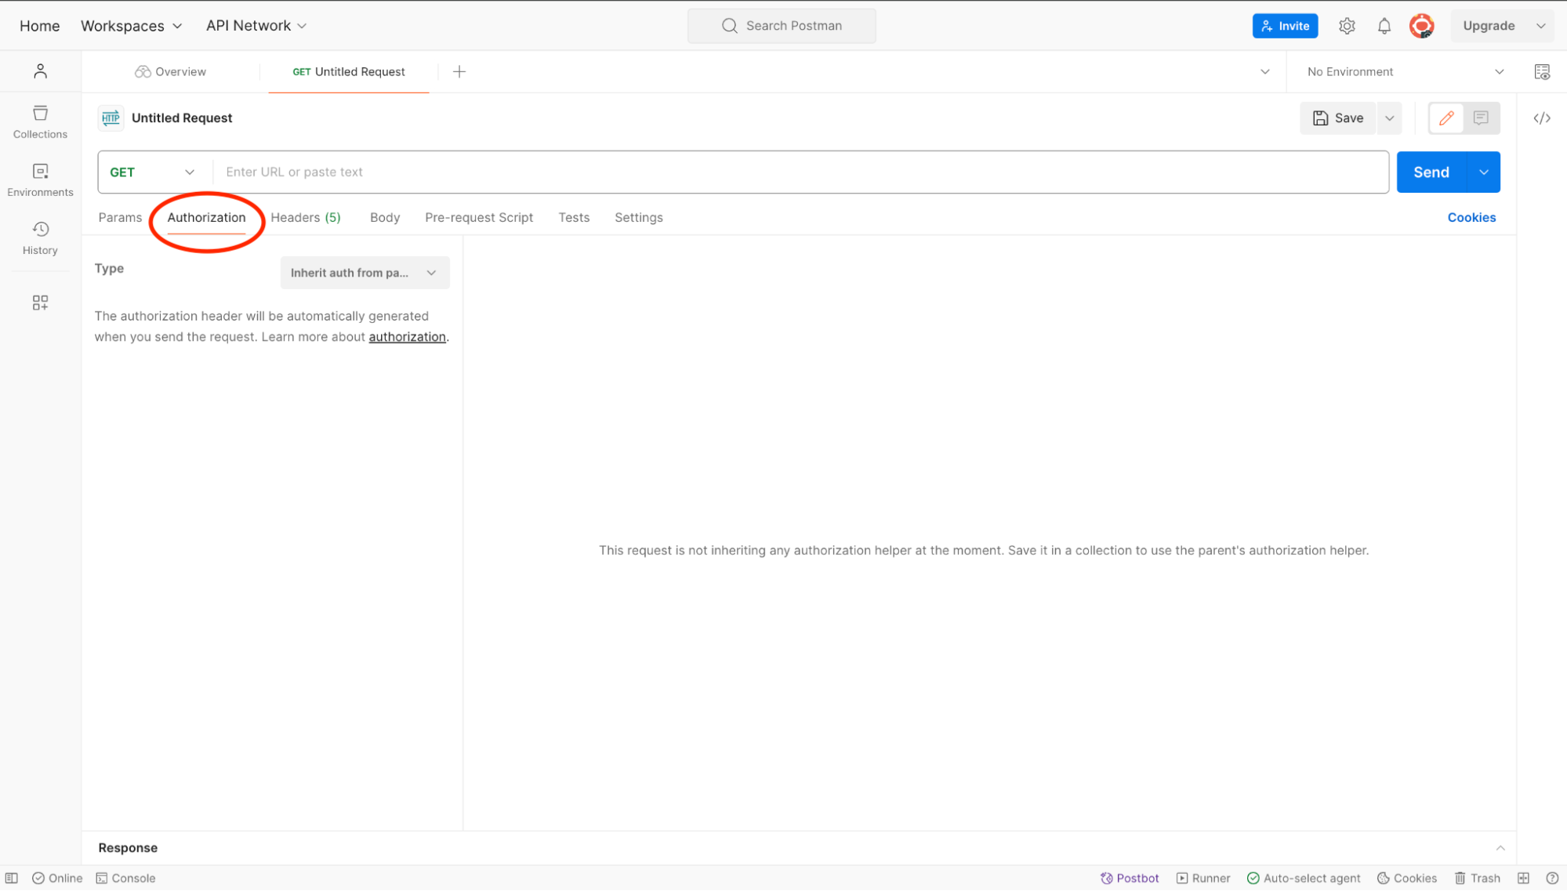
Task: Open the No Environment selector
Action: [1404, 71]
